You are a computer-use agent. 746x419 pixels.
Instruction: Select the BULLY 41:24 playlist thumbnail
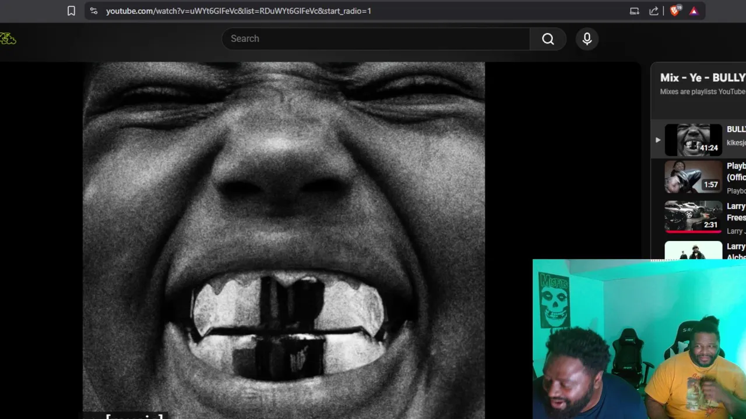click(x=694, y=140)
